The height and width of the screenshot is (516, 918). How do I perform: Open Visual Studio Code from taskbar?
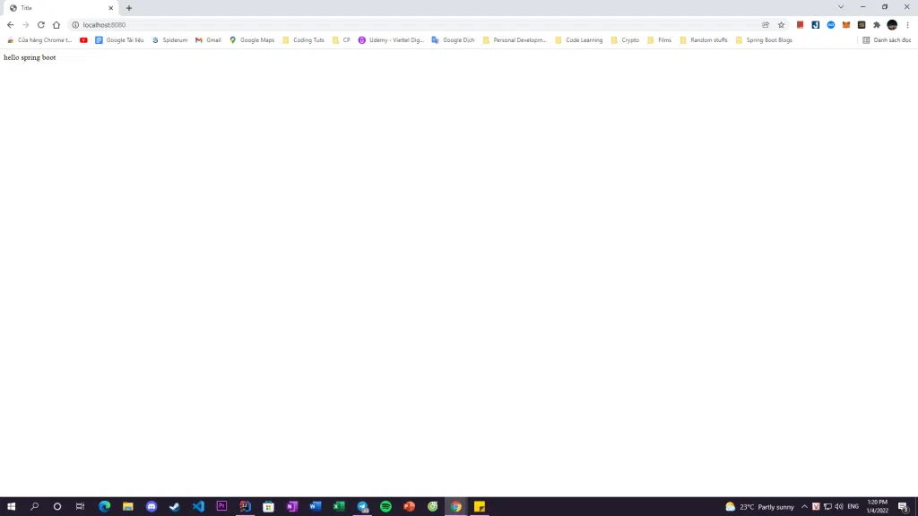198,507
